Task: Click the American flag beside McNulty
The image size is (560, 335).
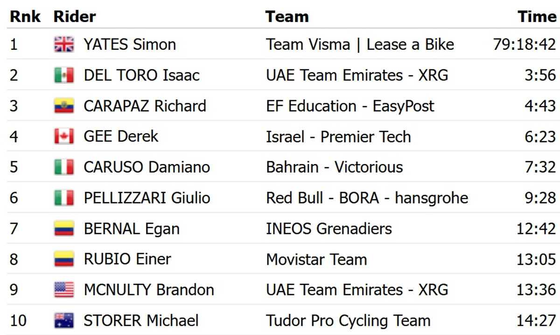Action: tap(64, 290)
